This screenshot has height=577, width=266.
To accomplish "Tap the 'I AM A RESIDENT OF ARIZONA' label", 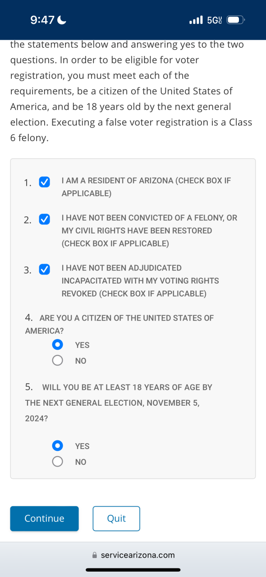I will [147, 187].
